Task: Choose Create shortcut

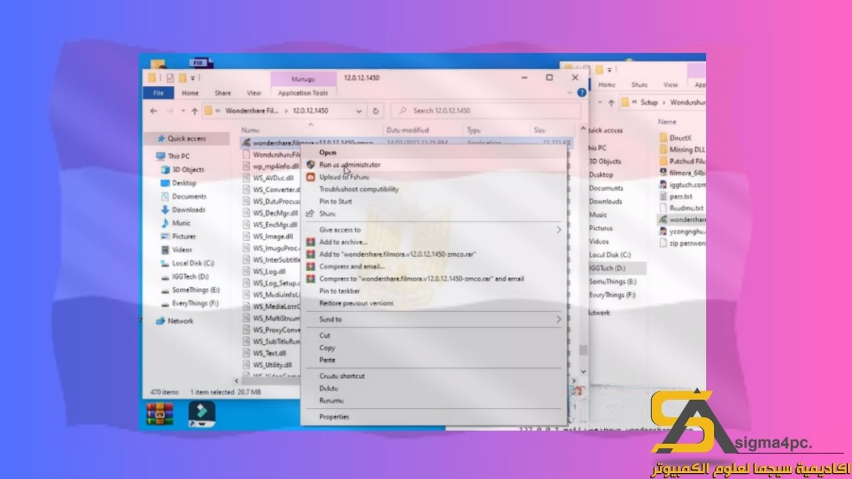Action: (341, 376)
